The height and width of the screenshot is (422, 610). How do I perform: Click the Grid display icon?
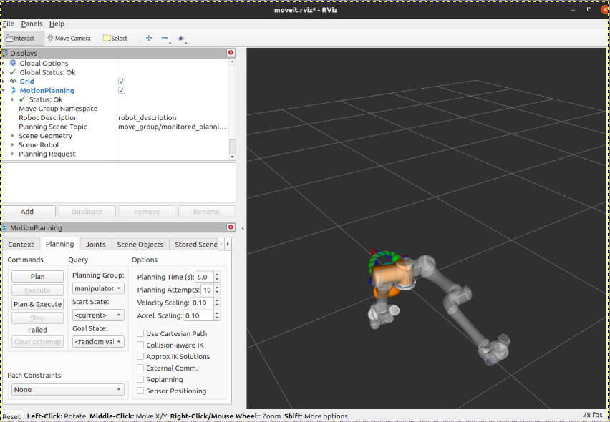pos(13,82)
